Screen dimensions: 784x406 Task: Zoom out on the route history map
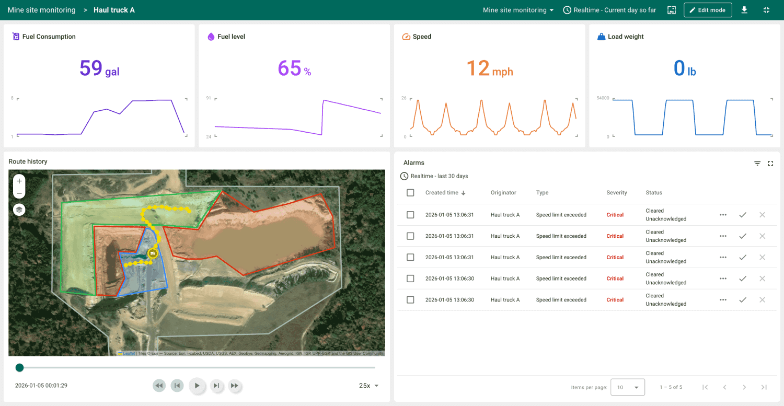point(19,193)
